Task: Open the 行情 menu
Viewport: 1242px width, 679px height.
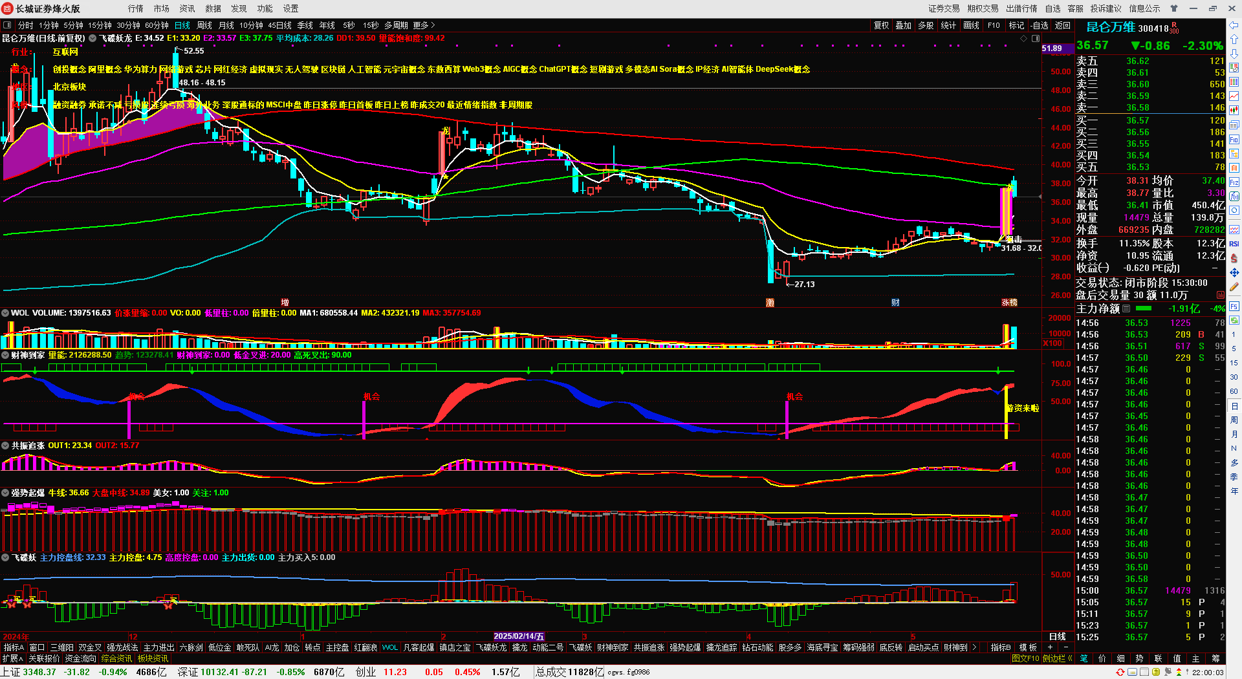Action: point(136,8)
